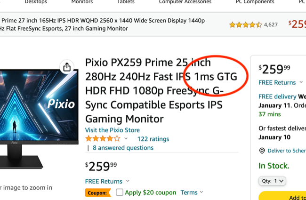Expand the star rating breakdown chevron
306x200 pixels.
click(126, 139)
